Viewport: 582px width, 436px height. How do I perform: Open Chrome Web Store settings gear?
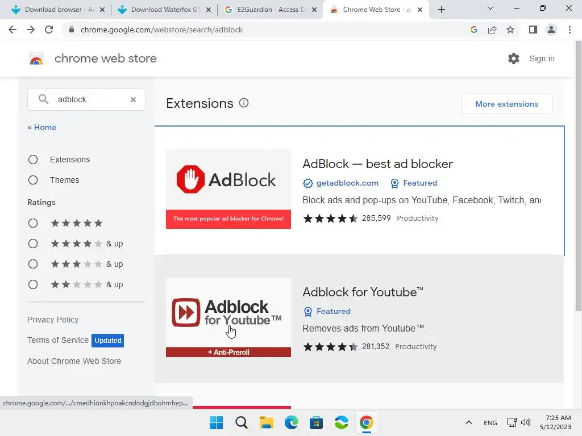pos(514,58)
